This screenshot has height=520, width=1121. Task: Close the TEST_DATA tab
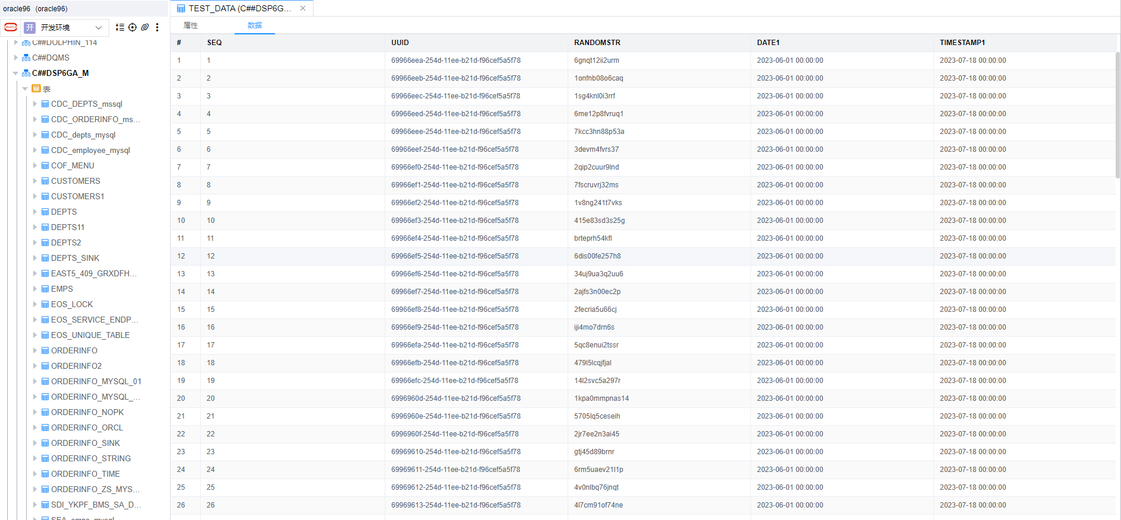coord(303,8)
